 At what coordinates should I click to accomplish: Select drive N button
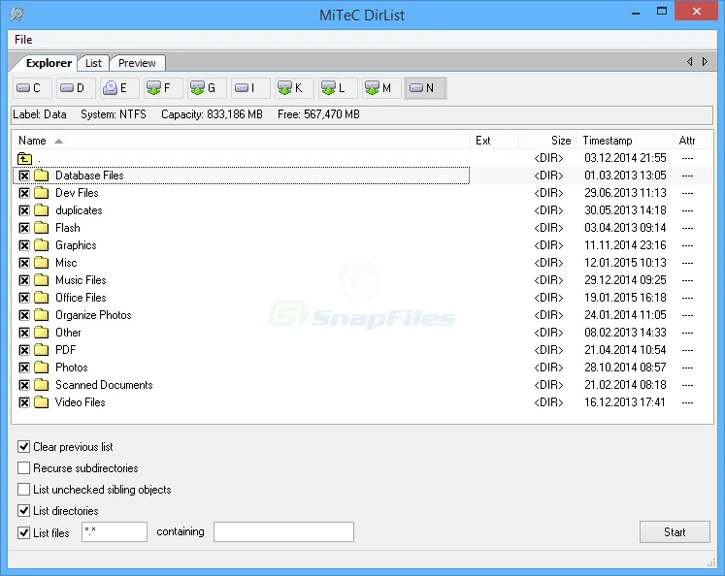[x=425, y=88]
